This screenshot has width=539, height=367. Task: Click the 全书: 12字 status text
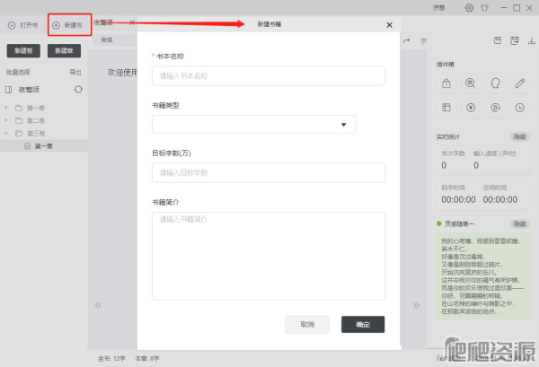point(111,359)
